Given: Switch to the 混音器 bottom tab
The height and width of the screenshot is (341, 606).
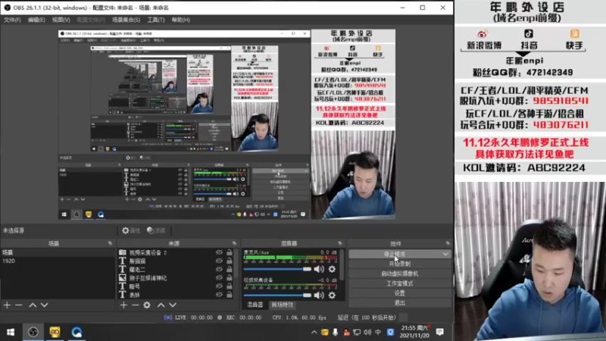Looking at the screenshot, I should [x=255, y=305].
